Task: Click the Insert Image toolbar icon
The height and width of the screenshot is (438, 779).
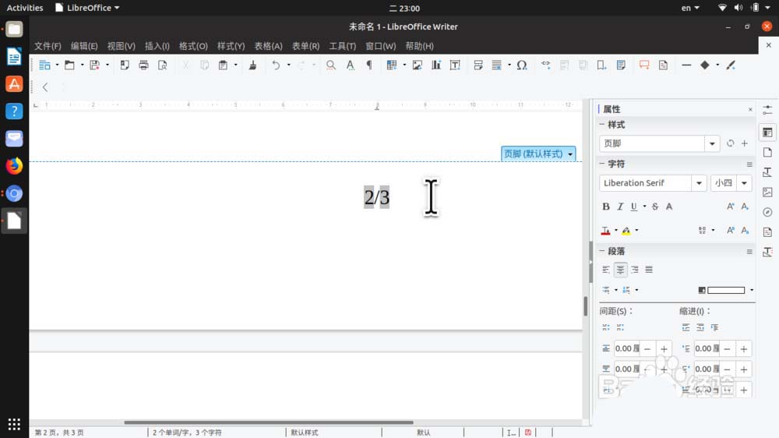Action: click(x=418, y=65)
